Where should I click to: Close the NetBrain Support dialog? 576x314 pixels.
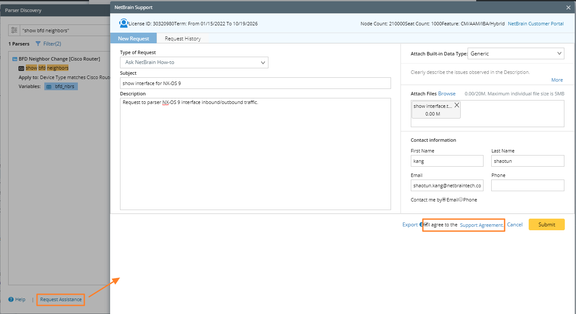point(568,7)
